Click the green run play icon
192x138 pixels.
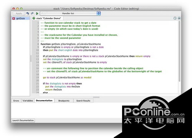37,13
